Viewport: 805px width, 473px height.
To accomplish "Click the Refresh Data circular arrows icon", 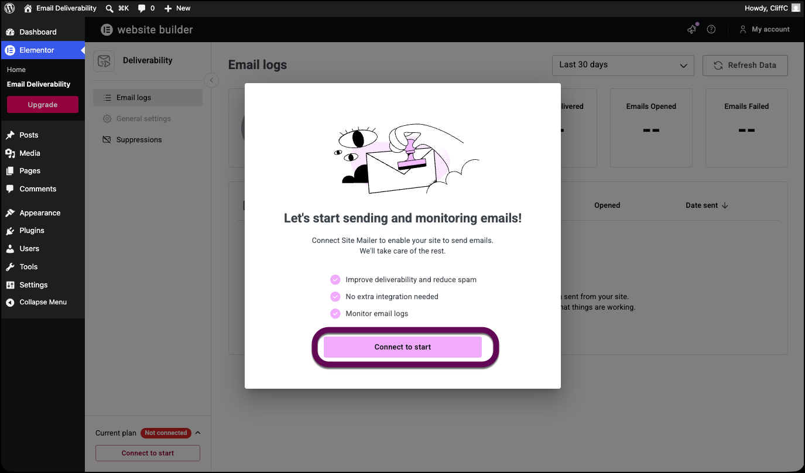I will tap(718, 66).
